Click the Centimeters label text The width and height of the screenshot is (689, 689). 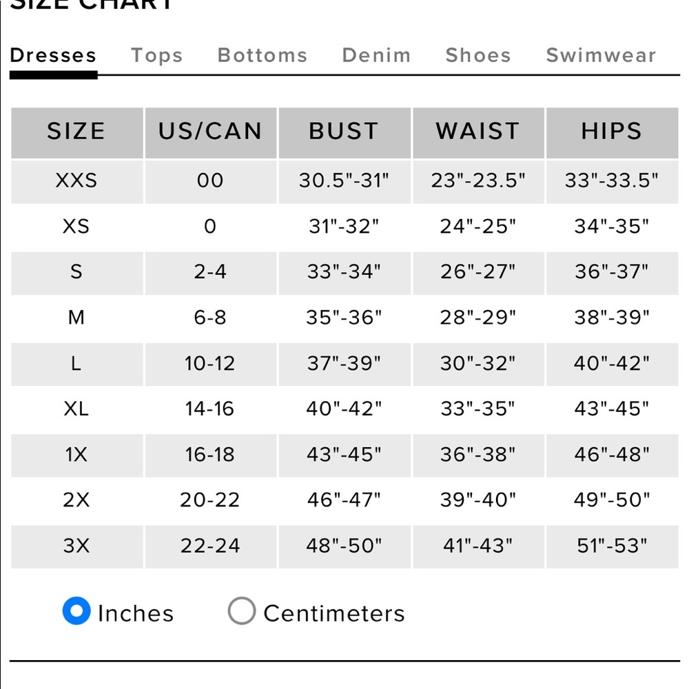pos(334,613)
